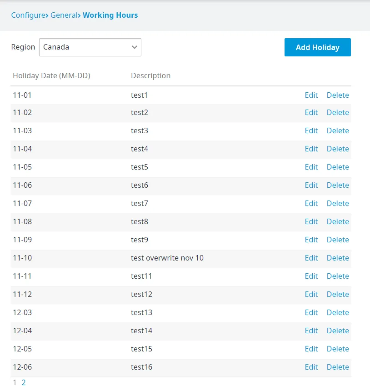The width and height of the screenshot is (370, 391).
Task: Edit the test6 holiday entry
Action: point(311,185)
